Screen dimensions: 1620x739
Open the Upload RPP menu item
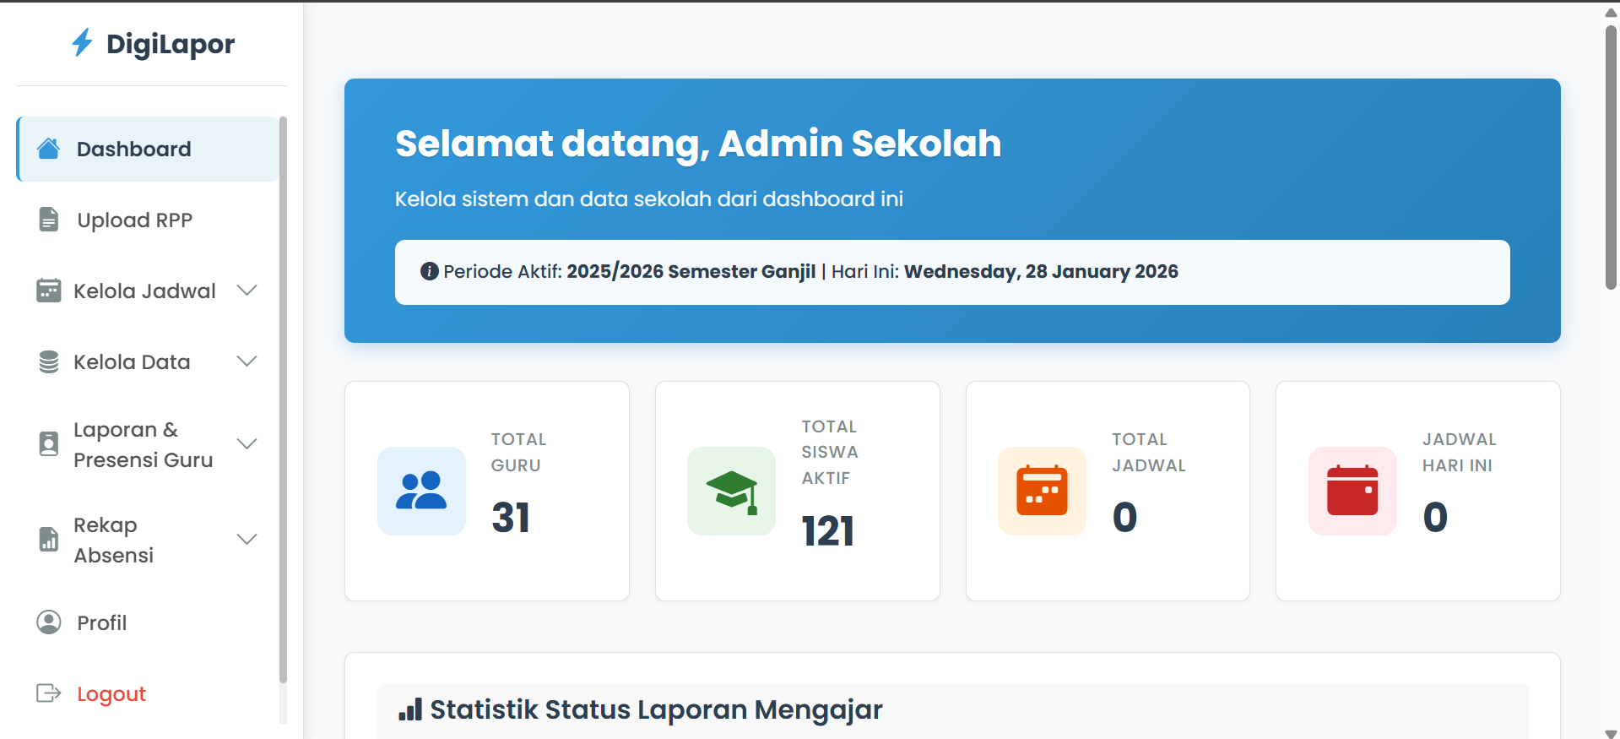[135, 220]
